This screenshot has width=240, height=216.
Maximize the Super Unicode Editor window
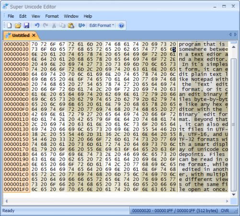click(224, 6)
